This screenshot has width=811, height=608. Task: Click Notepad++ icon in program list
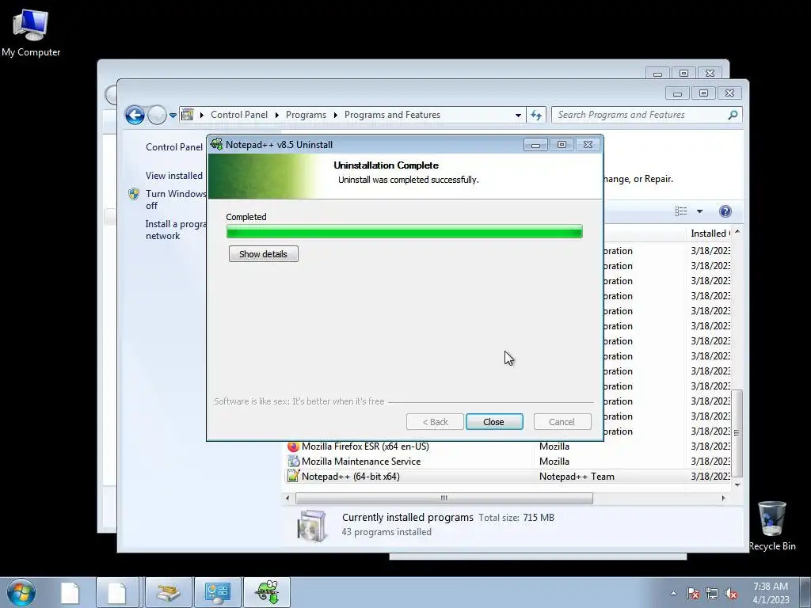pyautogui.click(x=293, y=476)
